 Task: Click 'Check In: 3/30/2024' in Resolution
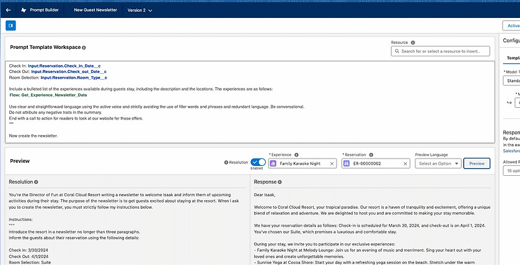coord(29,250)
